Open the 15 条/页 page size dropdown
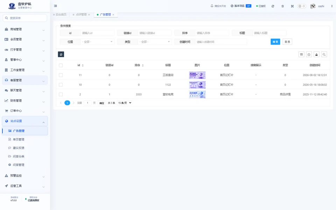The image size is (336, 210). click(x=125, y=103)
